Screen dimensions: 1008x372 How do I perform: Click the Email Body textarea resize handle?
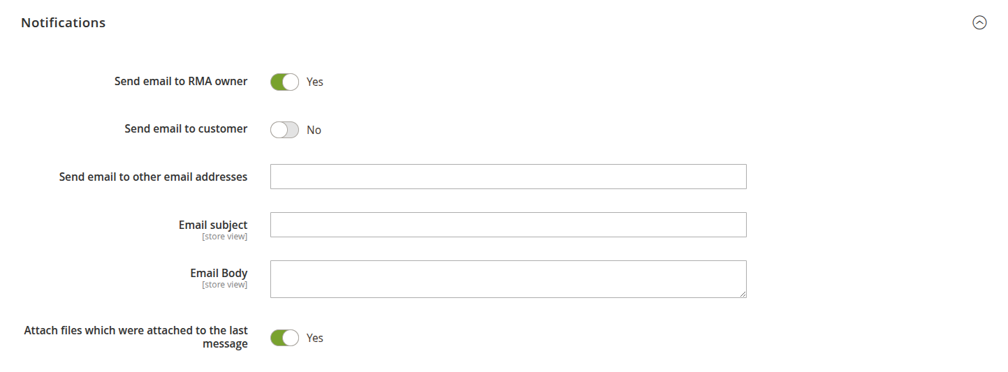[743, 294]
